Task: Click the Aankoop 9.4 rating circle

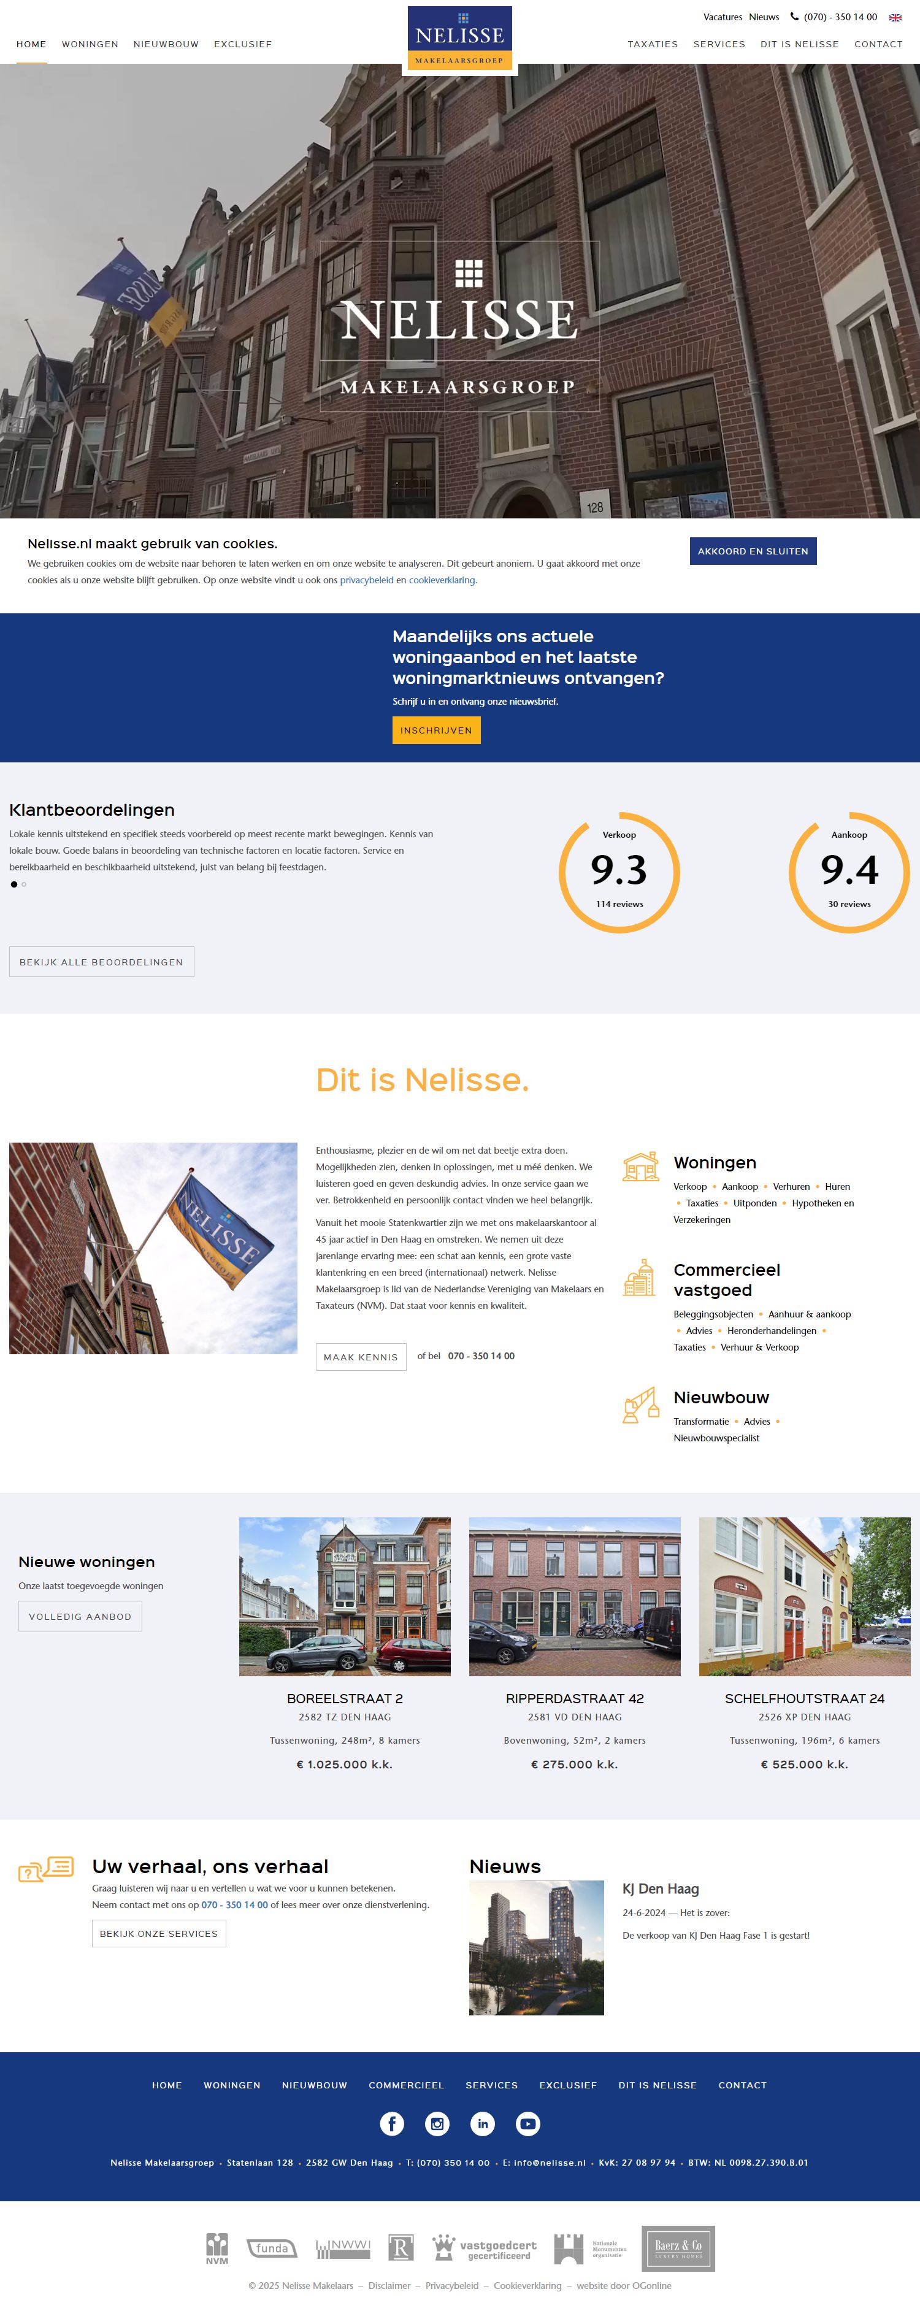Action: 849,872
